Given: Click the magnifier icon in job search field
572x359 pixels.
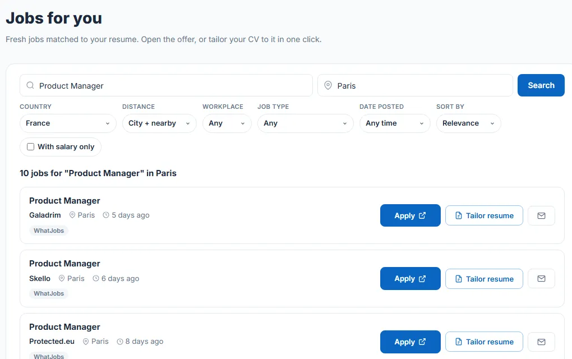Looking at the screenshot, I should 30,85.
